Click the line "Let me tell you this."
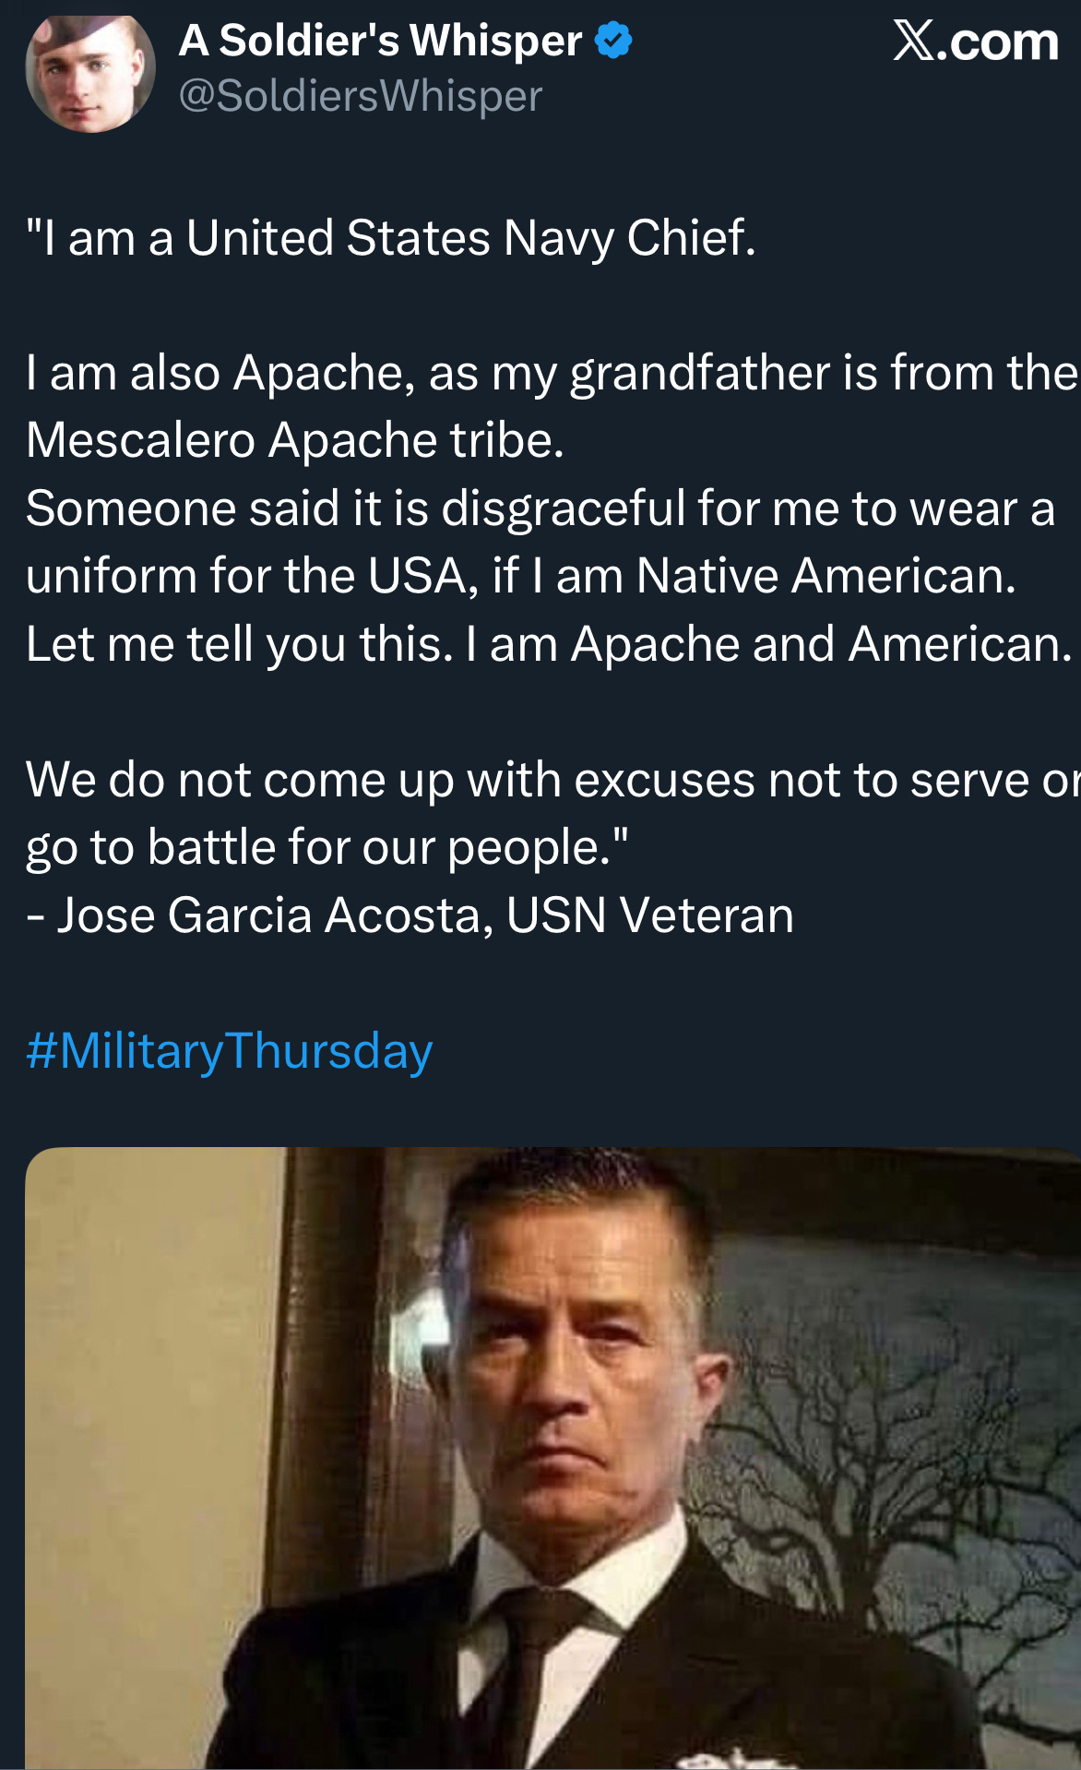 click(550, 644)
